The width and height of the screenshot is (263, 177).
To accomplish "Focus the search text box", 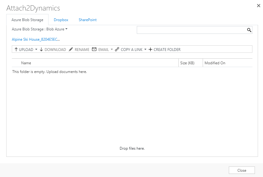I will [x=191, y=30].
